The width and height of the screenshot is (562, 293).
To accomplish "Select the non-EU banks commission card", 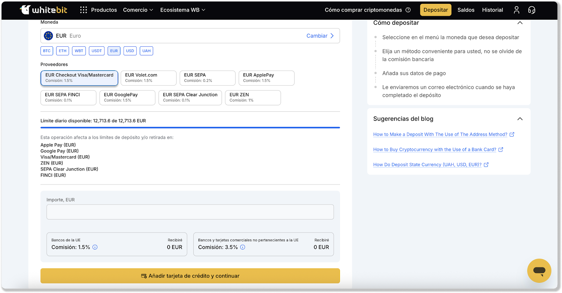I will click(x=263, y=244).
